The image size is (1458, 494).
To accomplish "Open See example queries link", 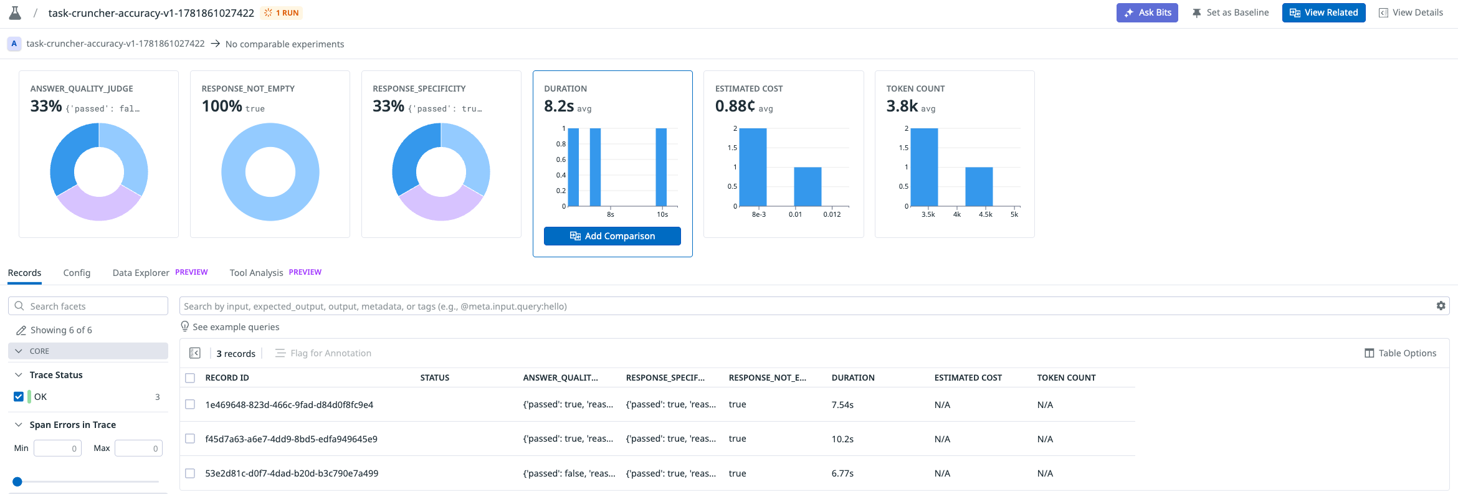I will pos(236,327).
